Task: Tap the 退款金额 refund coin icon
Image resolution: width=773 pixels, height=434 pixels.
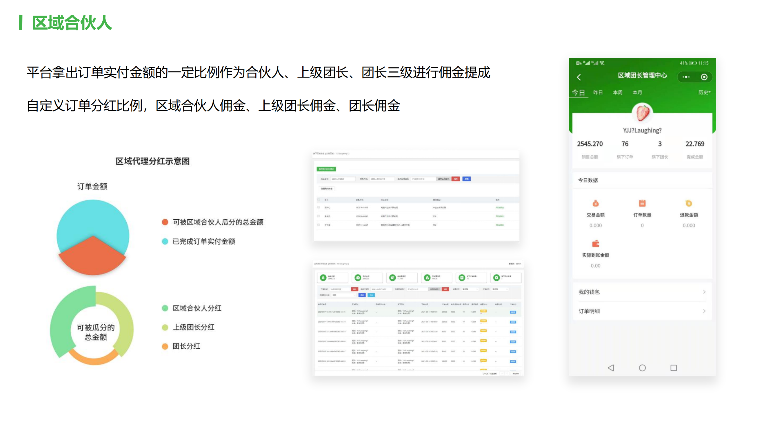Action: (689, 203)
